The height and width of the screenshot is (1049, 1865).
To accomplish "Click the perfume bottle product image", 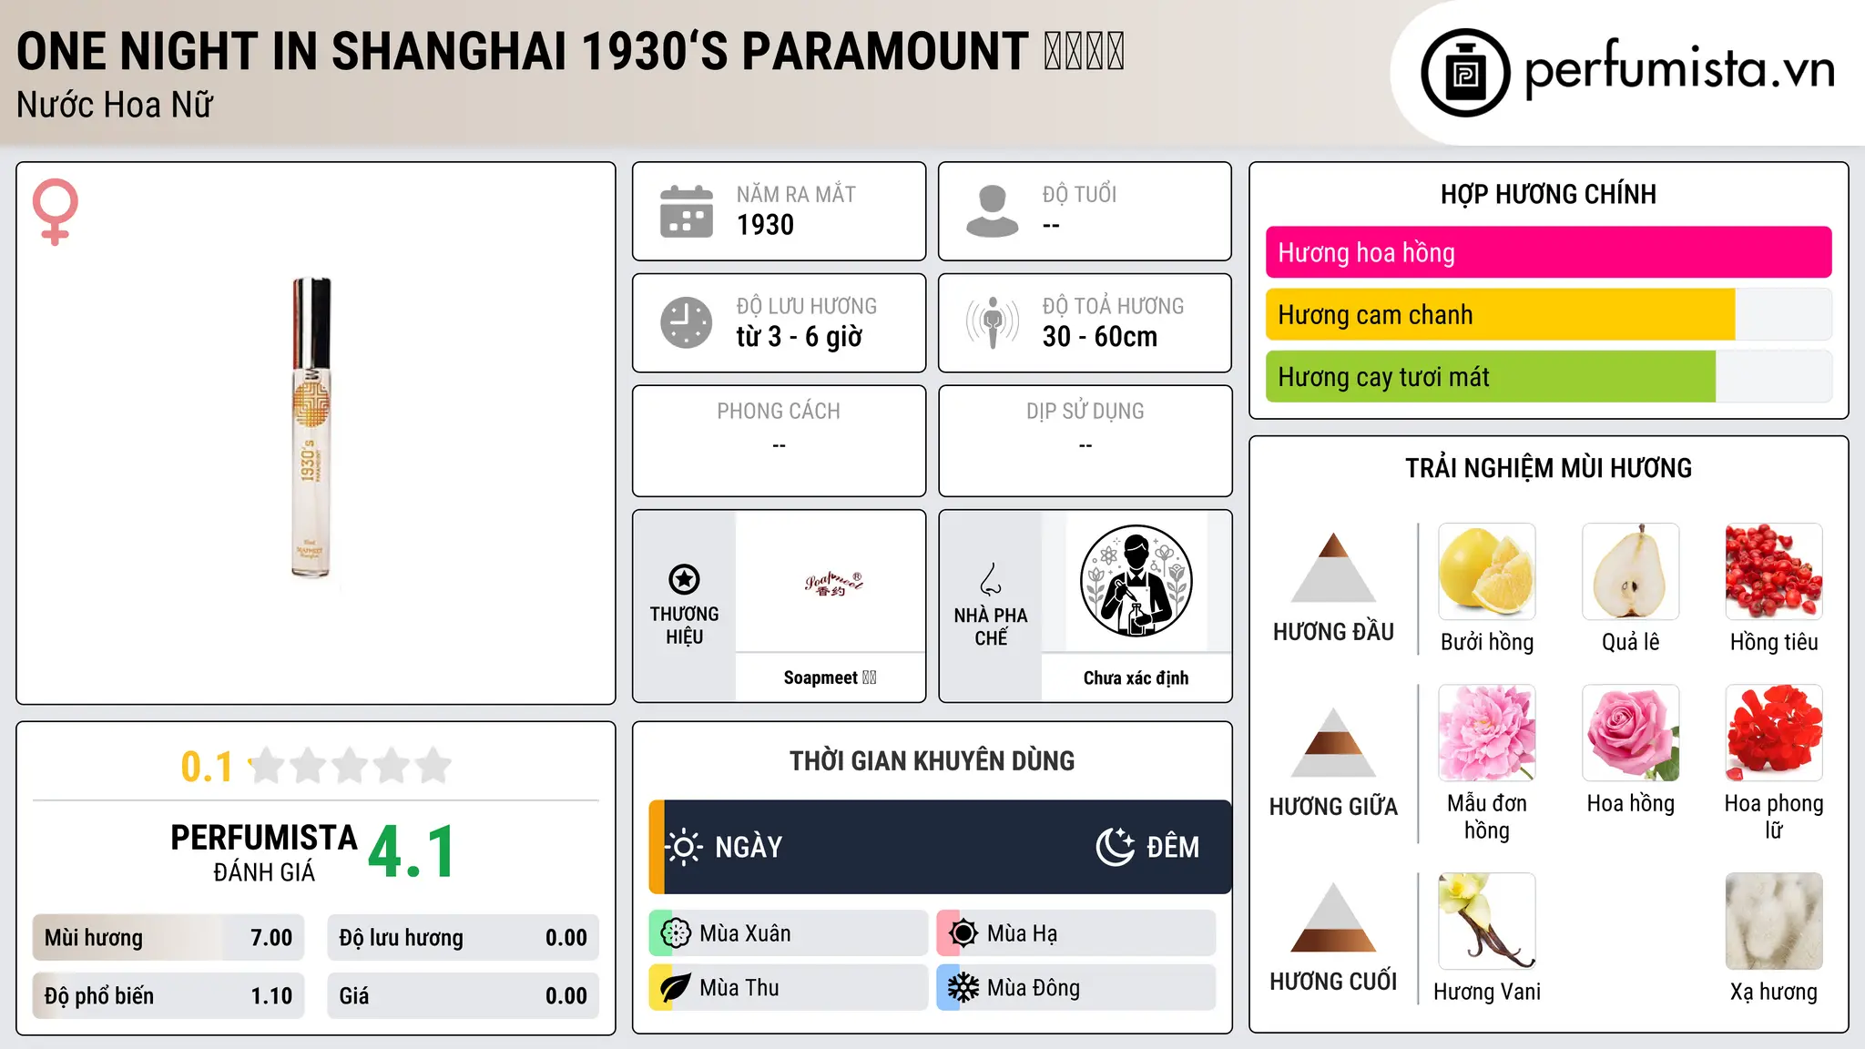I will [311, 428].
